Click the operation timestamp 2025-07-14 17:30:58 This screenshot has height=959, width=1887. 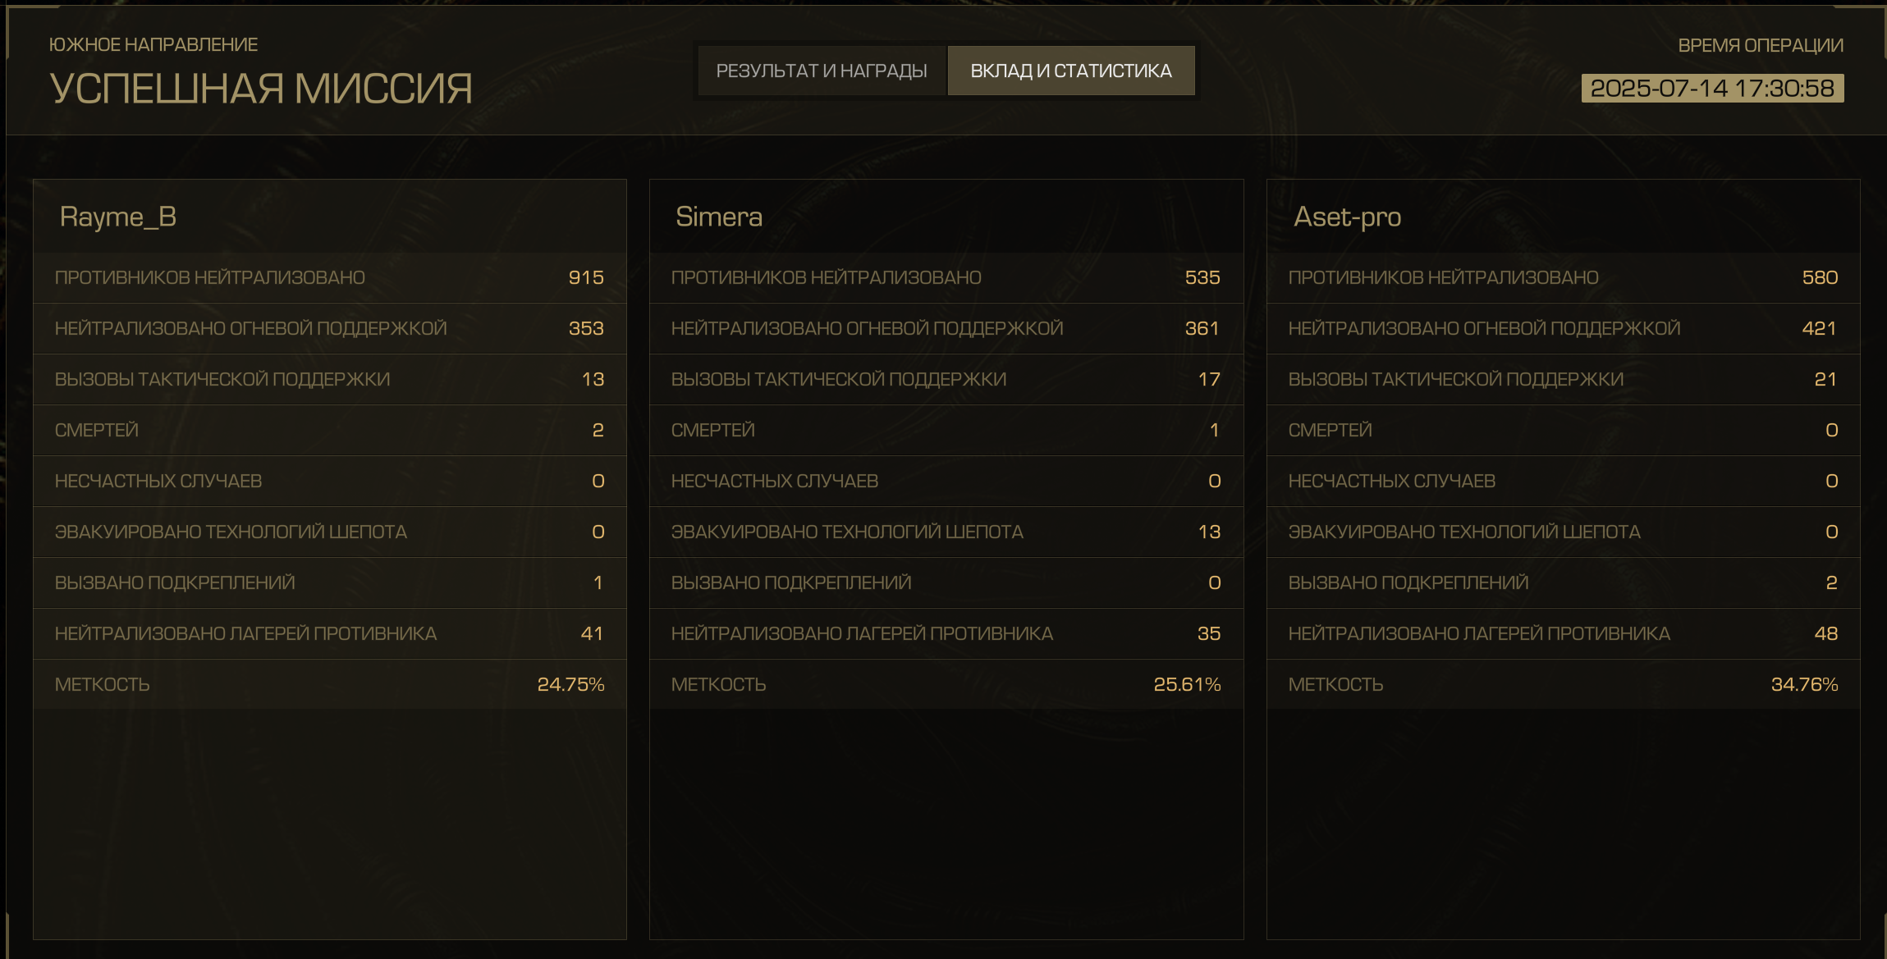pyautogui.click(x=1711, y=88)
